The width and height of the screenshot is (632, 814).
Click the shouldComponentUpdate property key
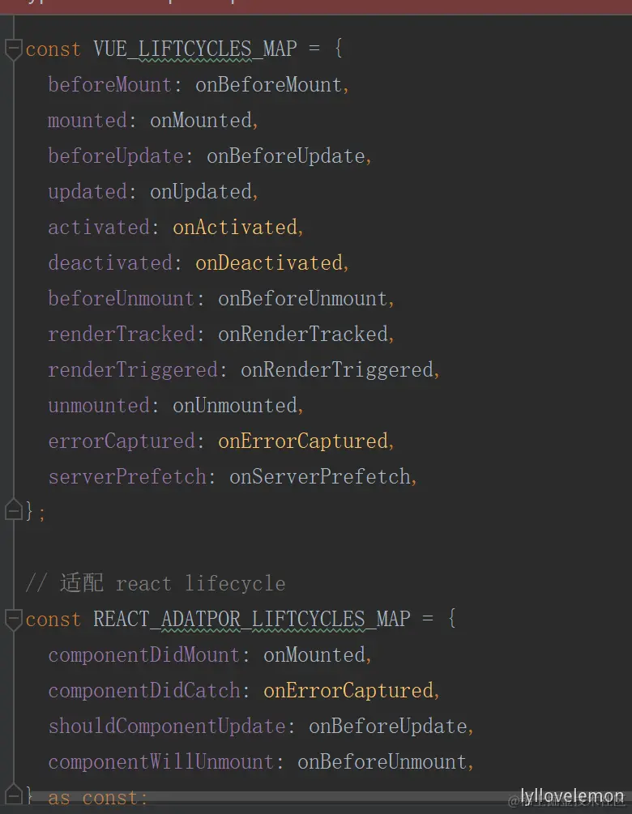[167, 727]
